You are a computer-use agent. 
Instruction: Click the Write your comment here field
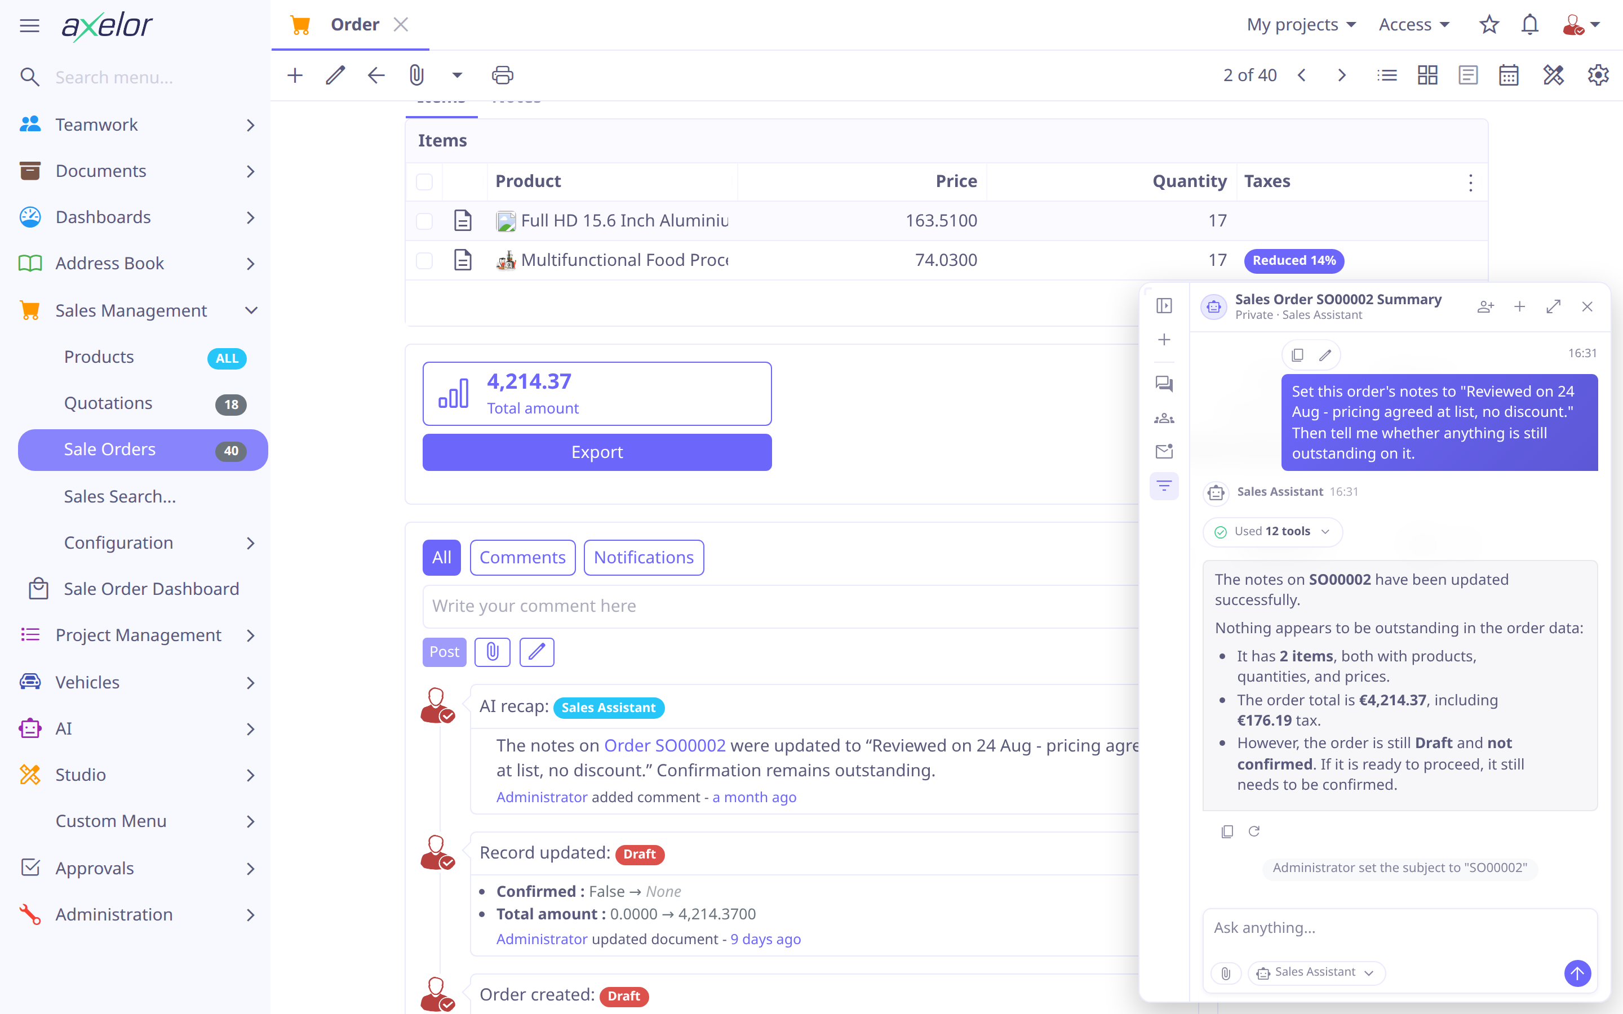click(x=781, y=606)
